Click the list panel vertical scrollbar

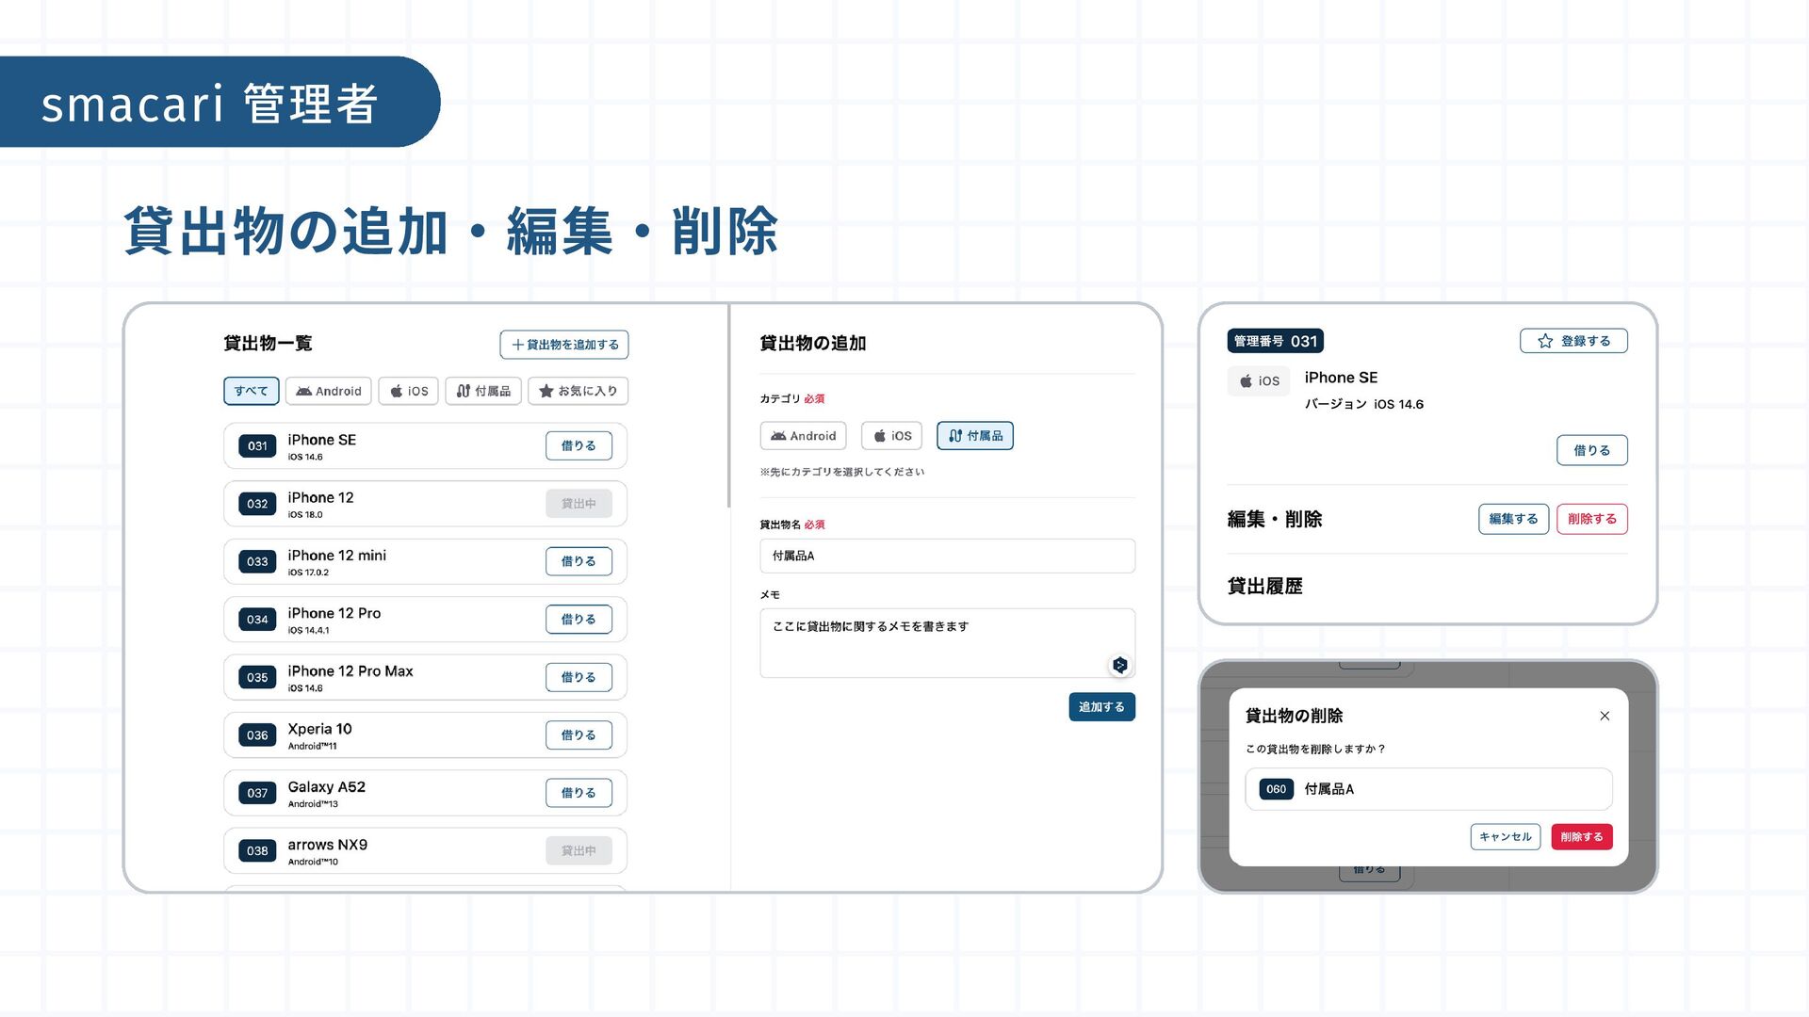click(728, 405)
